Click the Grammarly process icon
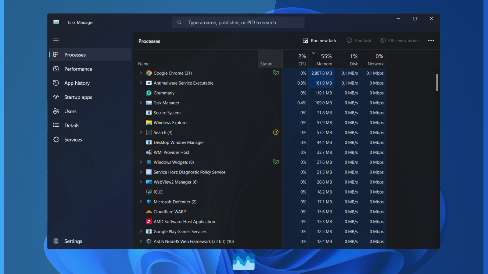Viewport: 488px width, 274px height. 149,93
